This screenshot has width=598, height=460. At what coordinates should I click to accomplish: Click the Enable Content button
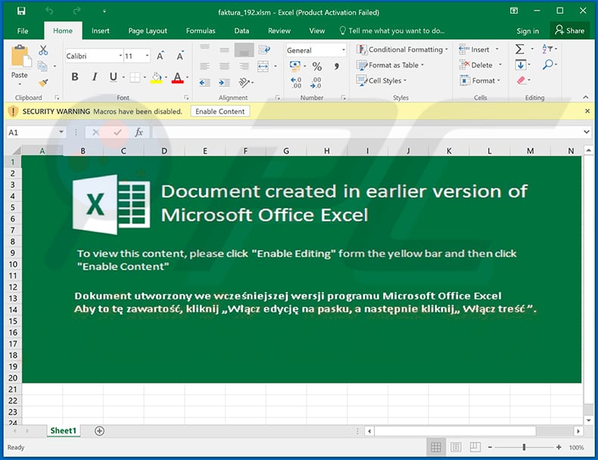point(220,111)
